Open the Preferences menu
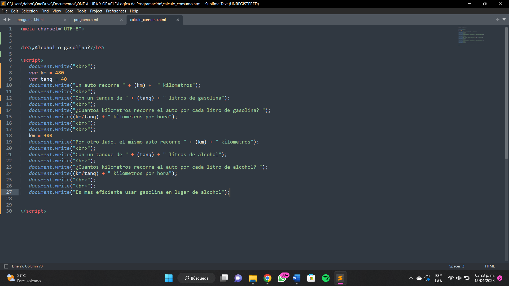 coord(116,11)
